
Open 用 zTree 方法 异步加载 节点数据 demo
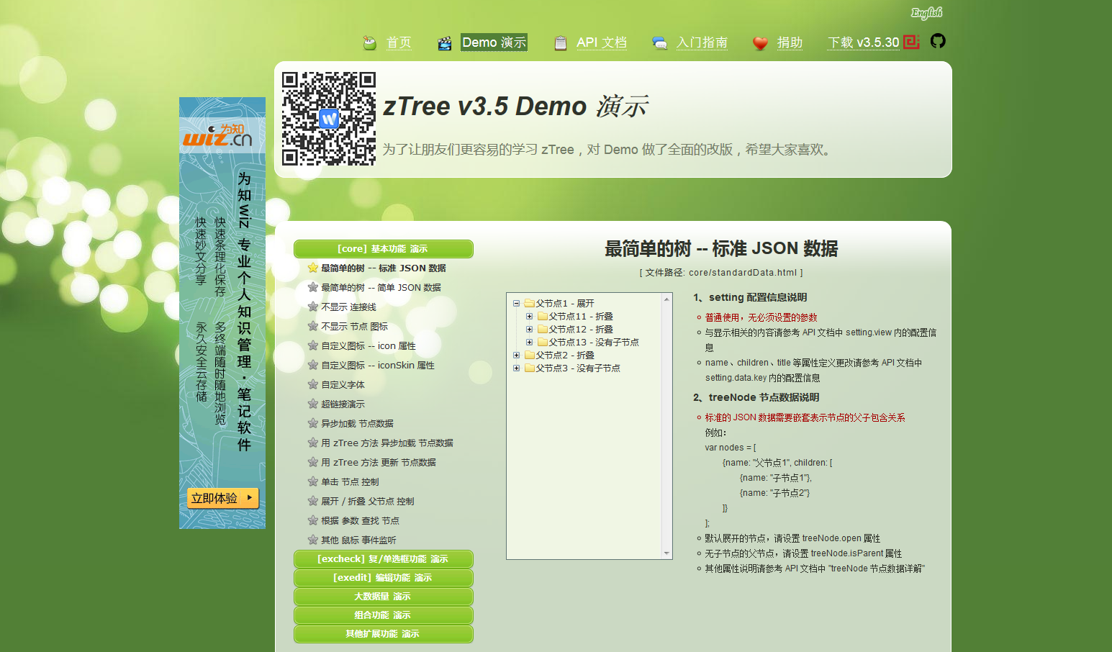pyautogui.click(x=387, y=443)
